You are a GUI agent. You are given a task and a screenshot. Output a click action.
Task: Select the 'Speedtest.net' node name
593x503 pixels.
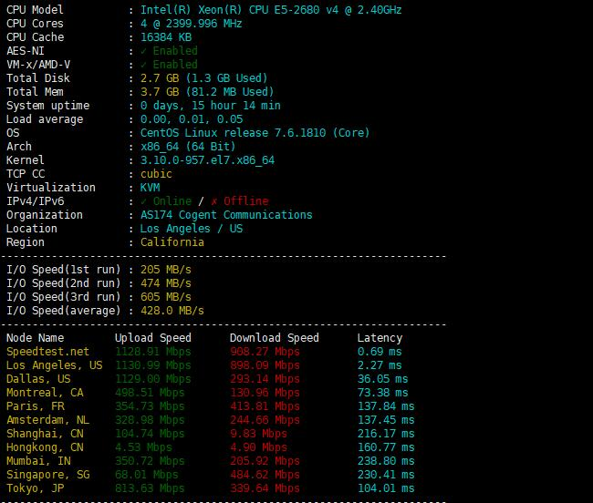point(48,351)
